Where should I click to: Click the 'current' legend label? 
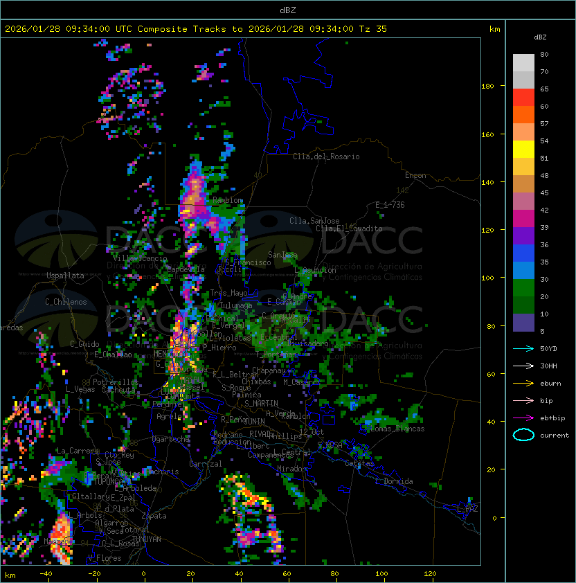[555, 436]
